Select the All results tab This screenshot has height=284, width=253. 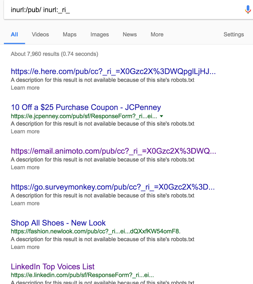tap(14, 35)
